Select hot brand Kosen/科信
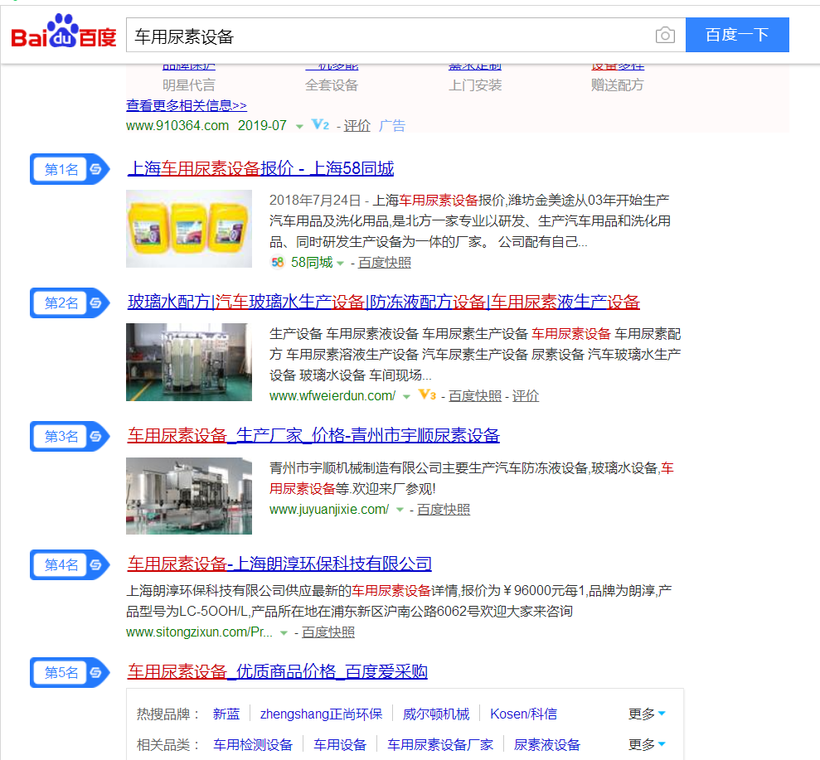820x760 pixels. point(523,714)
